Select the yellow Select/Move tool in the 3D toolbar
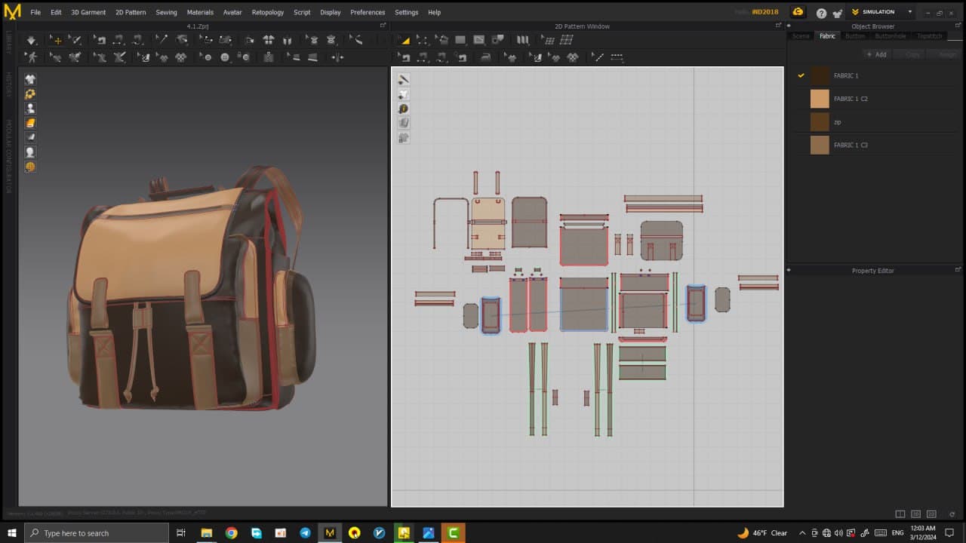 click(55, 40)
